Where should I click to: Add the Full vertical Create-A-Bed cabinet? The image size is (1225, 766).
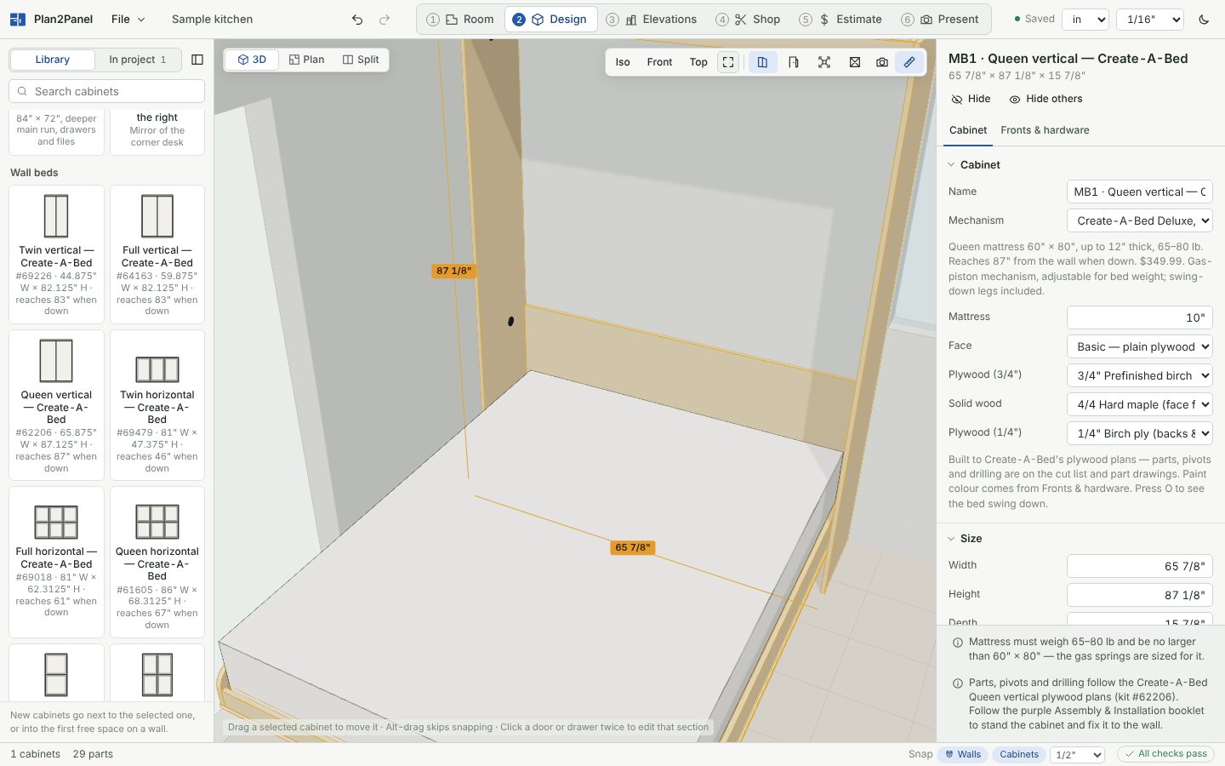tap(157, 254)
